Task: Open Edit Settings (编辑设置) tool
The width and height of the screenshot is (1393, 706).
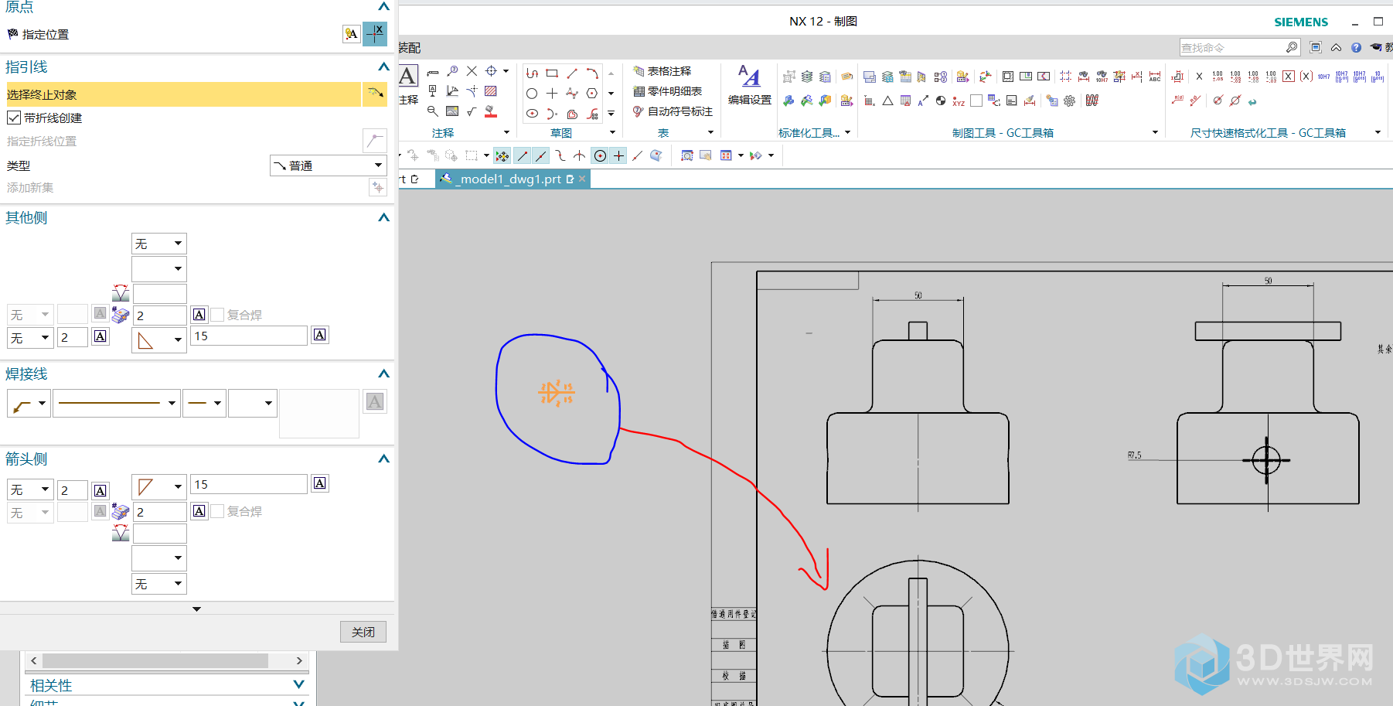Action: tap(749, 85)
